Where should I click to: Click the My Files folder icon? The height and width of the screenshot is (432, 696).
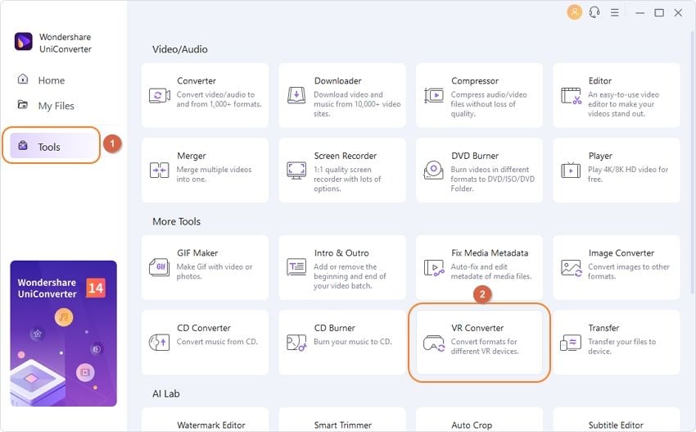click(x=23, y=104)
